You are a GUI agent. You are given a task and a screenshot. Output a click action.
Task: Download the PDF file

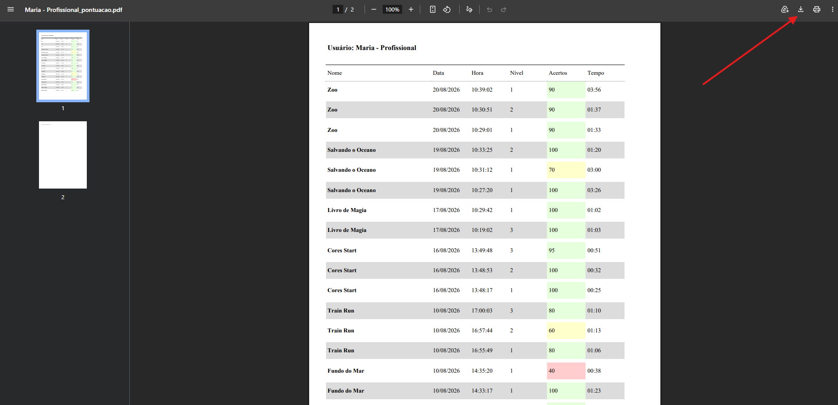(801, 9)
